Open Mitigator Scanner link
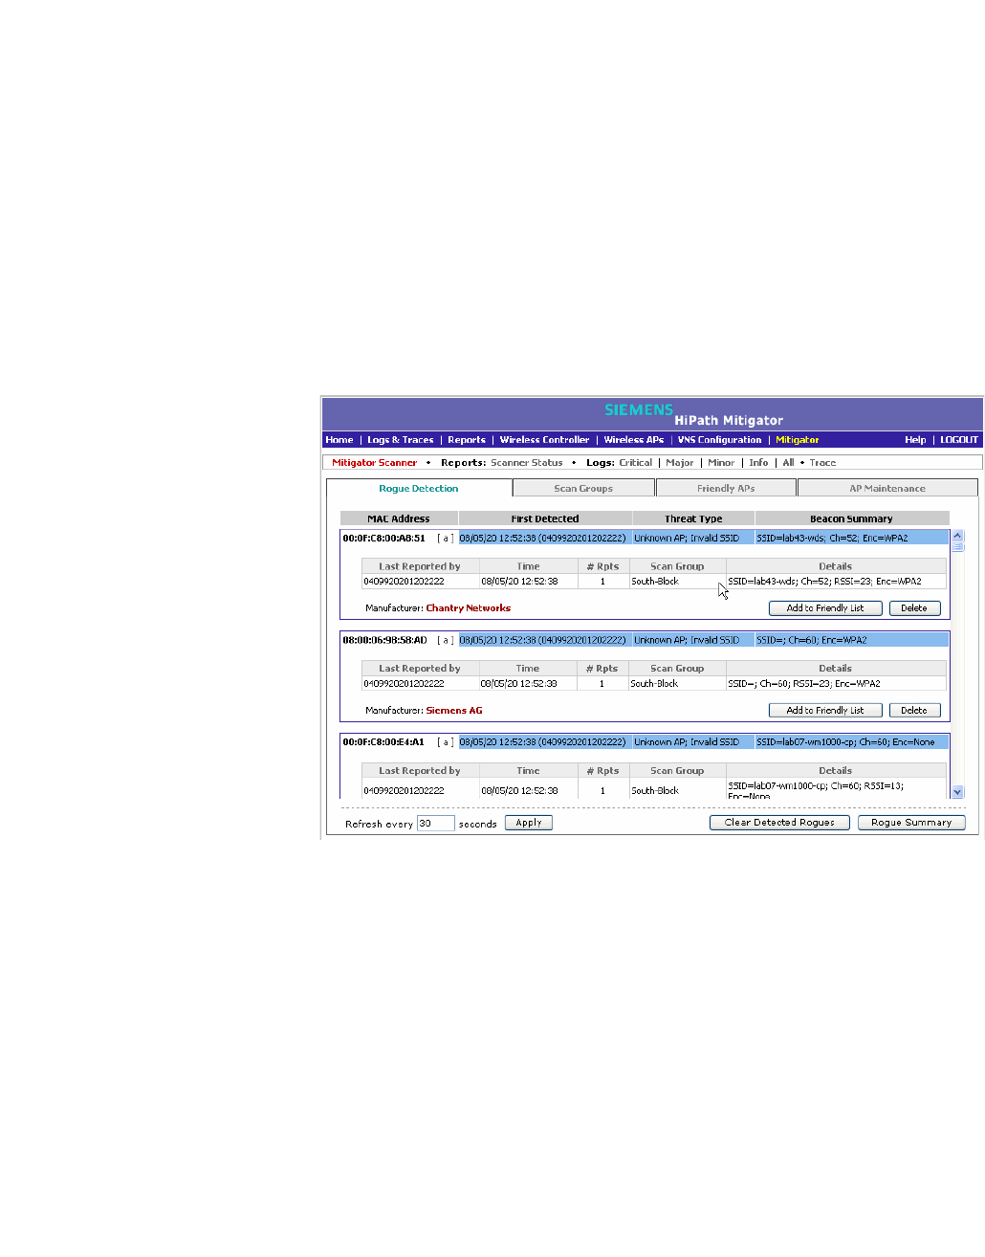 [x=374, y=463]
